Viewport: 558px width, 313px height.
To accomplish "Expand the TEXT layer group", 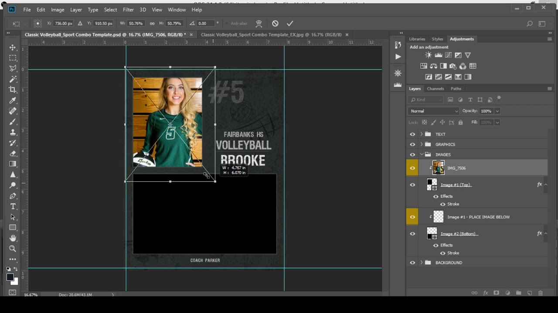I will pos(421,134).
